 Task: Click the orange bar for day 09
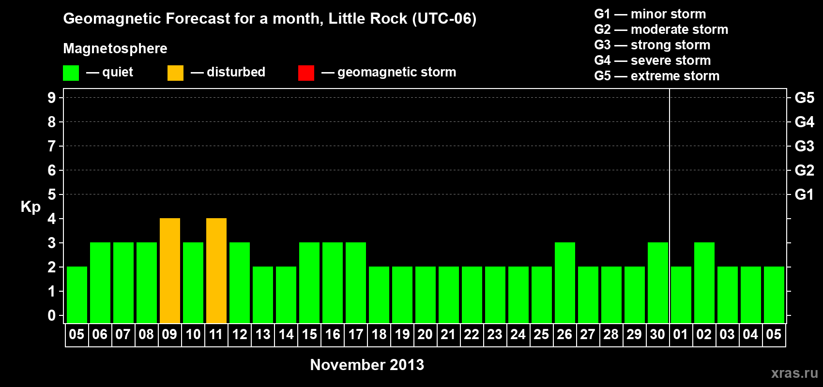(170, 270)
